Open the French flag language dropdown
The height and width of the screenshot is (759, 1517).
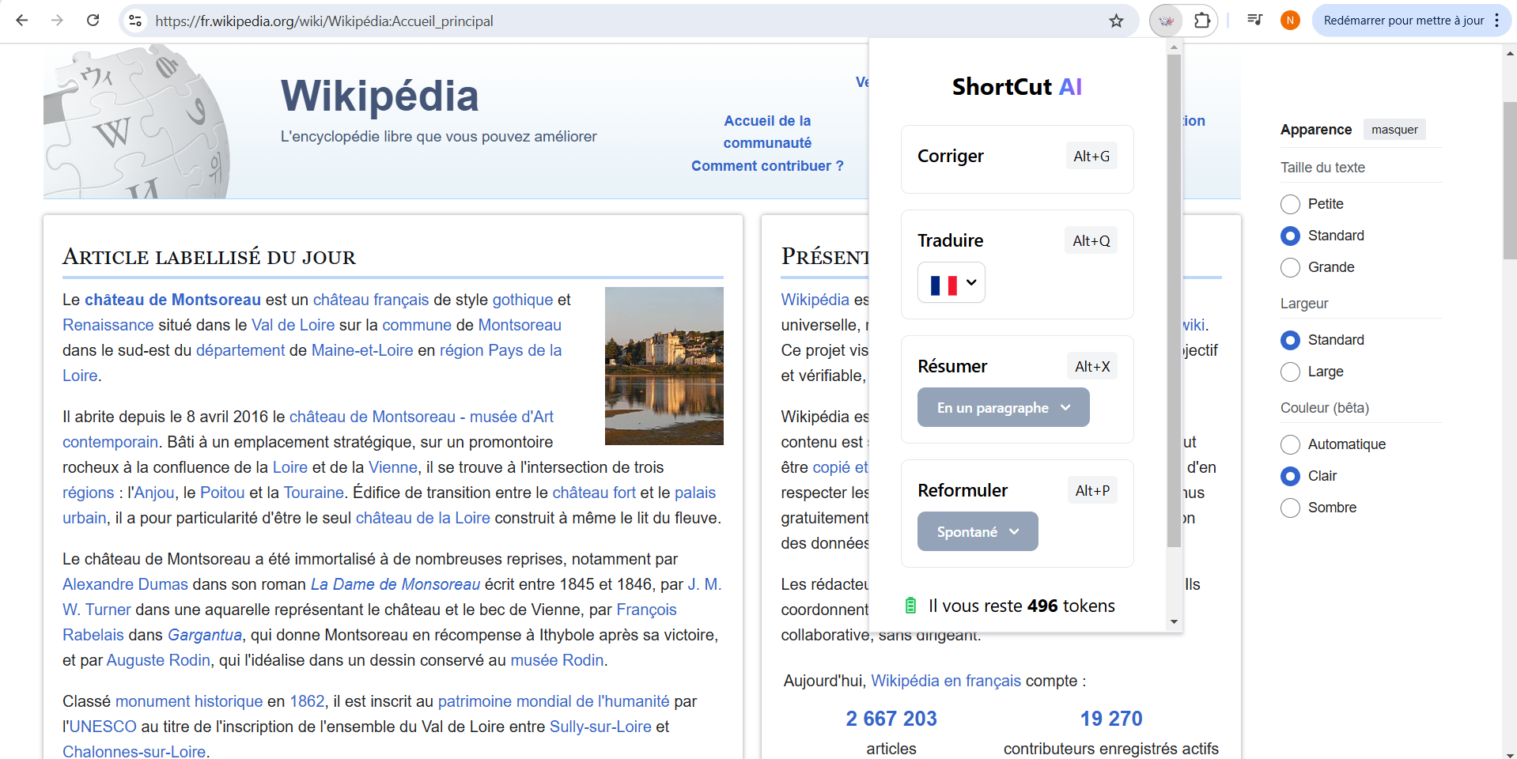[951, 283]
